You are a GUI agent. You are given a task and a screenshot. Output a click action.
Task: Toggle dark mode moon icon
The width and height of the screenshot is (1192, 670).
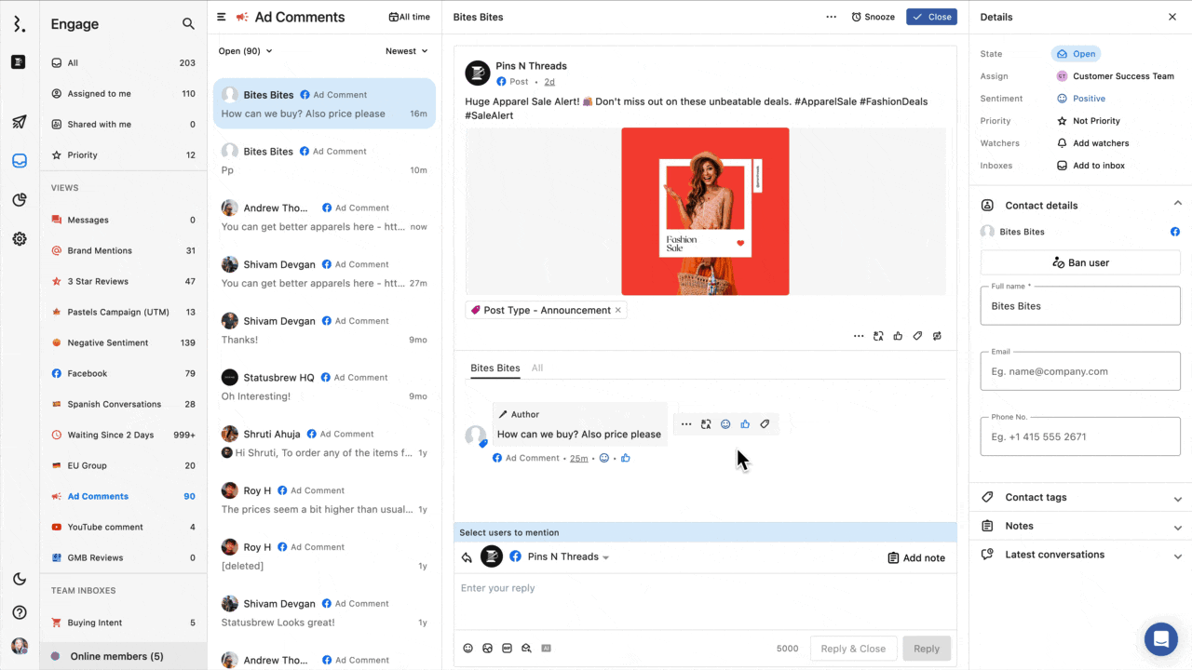(x=20, y=580)
